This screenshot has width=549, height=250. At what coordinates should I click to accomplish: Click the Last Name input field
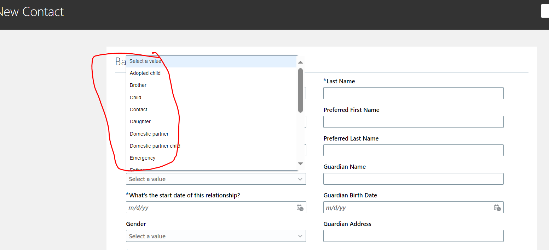(413, 93)
